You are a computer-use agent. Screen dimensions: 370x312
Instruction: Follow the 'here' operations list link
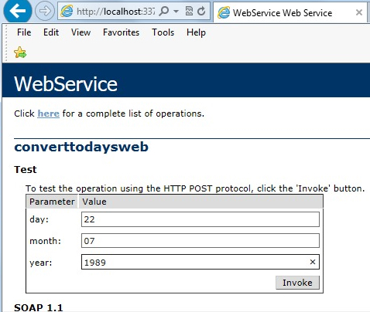[x=48, y=114]
